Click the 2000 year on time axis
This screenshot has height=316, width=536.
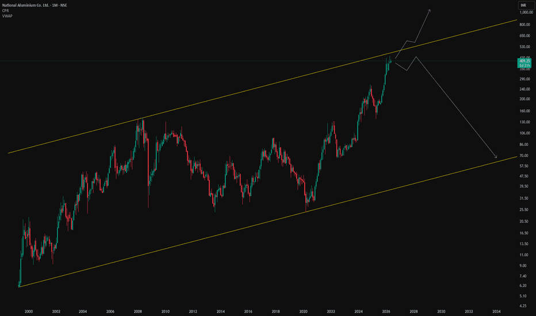click(29, 311)
